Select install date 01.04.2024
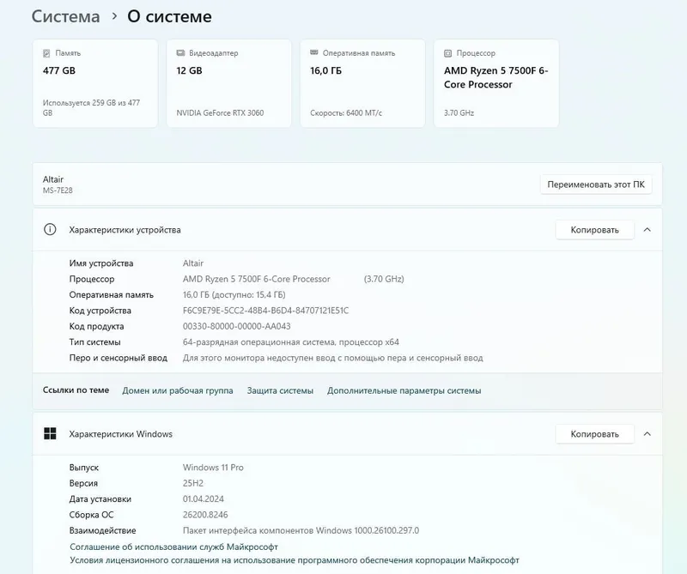Screen dimensions: 687x574 coord(204,498)
